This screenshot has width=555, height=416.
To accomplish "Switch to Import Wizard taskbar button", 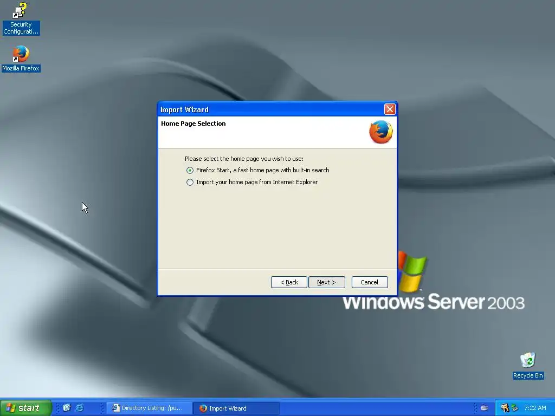I will 236,408.
